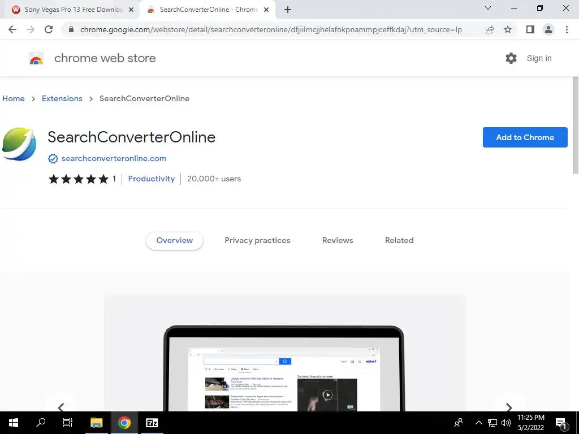579x434 pixels.
Task: Reload the page with the refresh icon
Action: point(49,29)
